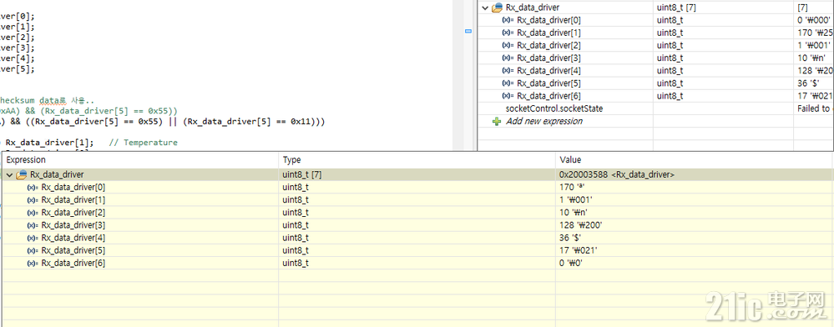Click "hecksum data" comment line in editor

(x=48, y=100)
